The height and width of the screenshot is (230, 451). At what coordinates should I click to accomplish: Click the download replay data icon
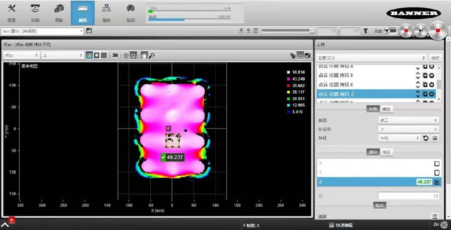(x=241, y=31)
